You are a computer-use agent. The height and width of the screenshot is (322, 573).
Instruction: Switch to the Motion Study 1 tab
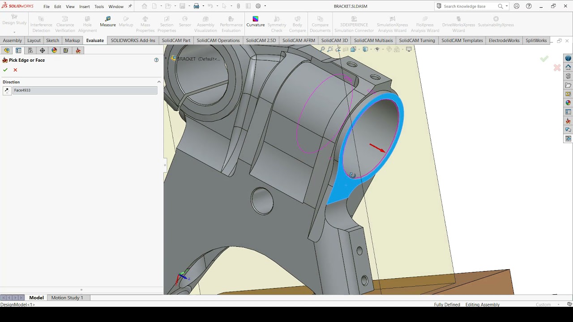(x=67, y=298)
